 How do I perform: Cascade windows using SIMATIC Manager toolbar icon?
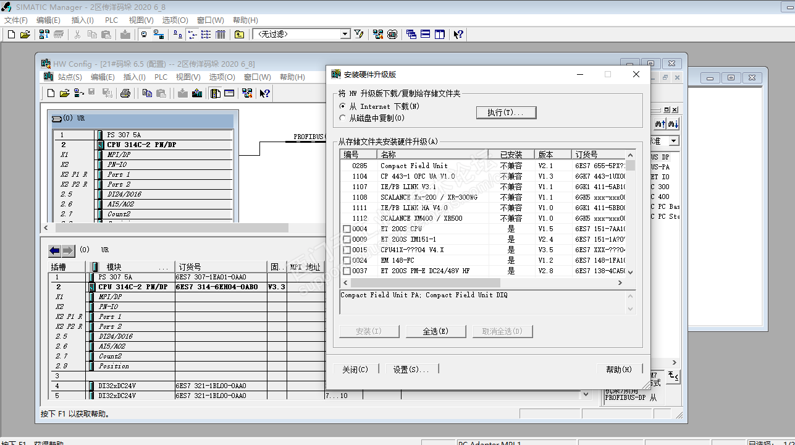[411, 35]
